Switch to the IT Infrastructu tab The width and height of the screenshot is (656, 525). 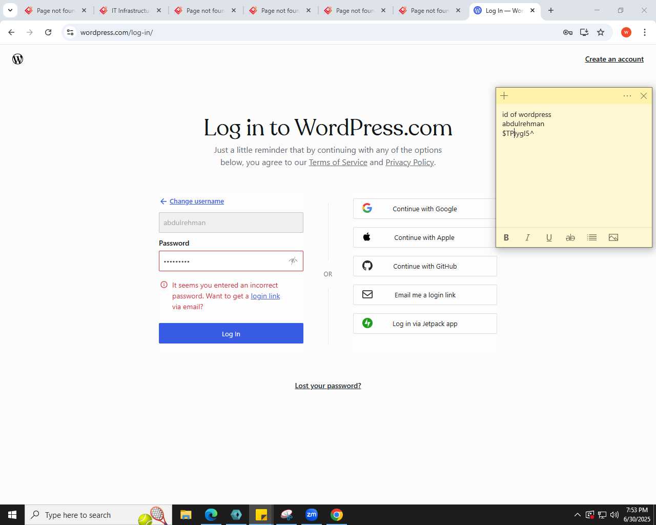point(131,10)
